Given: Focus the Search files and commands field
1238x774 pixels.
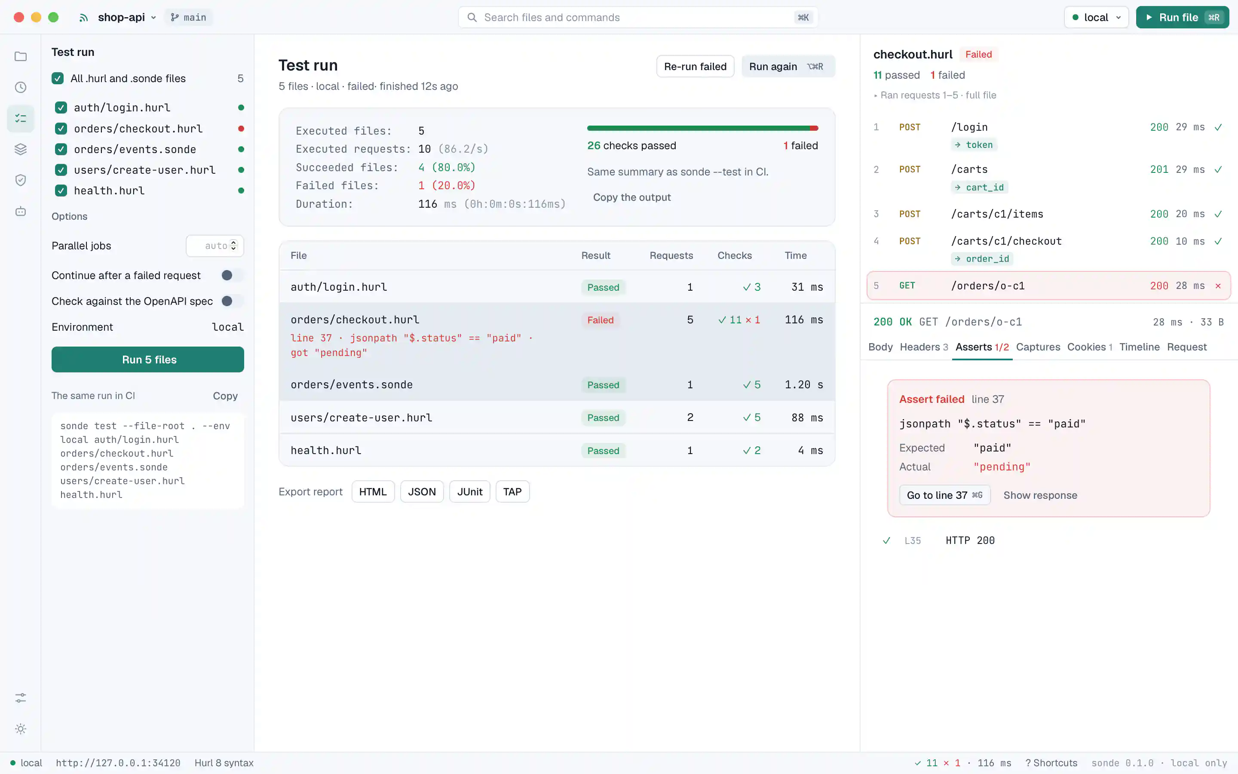Looking at the screenshot, I should 637,17.
